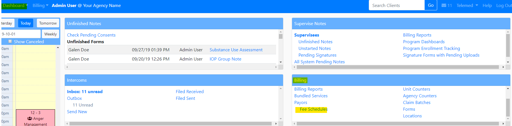Open the Filed Sent link
The width and height of the screenshot is (512, 126).
tap(185, 98)
